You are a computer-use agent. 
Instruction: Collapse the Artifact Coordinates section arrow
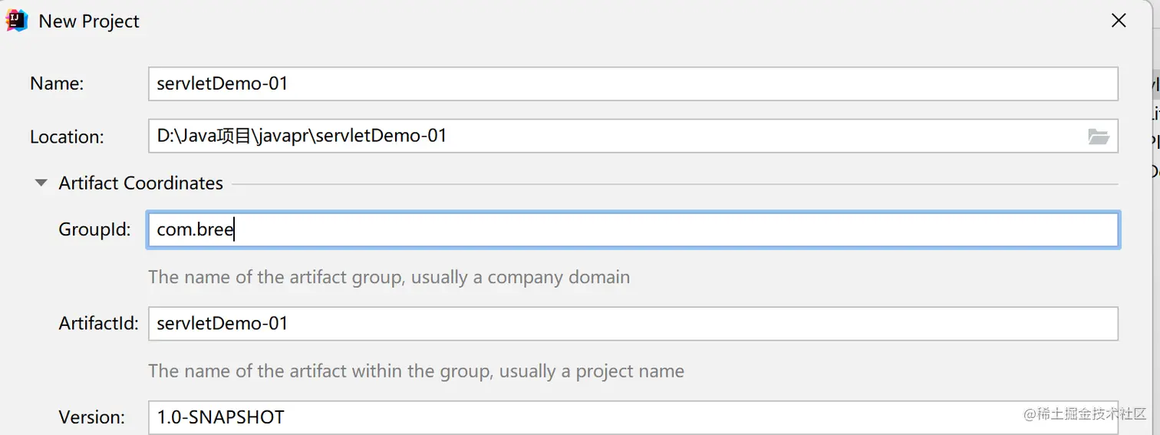(41, 183)
